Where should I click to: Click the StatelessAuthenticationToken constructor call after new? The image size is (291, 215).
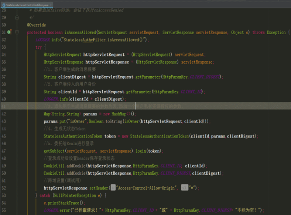(x=159, y=136)
